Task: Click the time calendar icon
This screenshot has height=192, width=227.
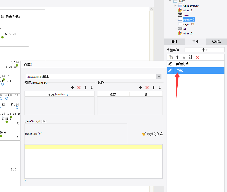Action: 180,15
